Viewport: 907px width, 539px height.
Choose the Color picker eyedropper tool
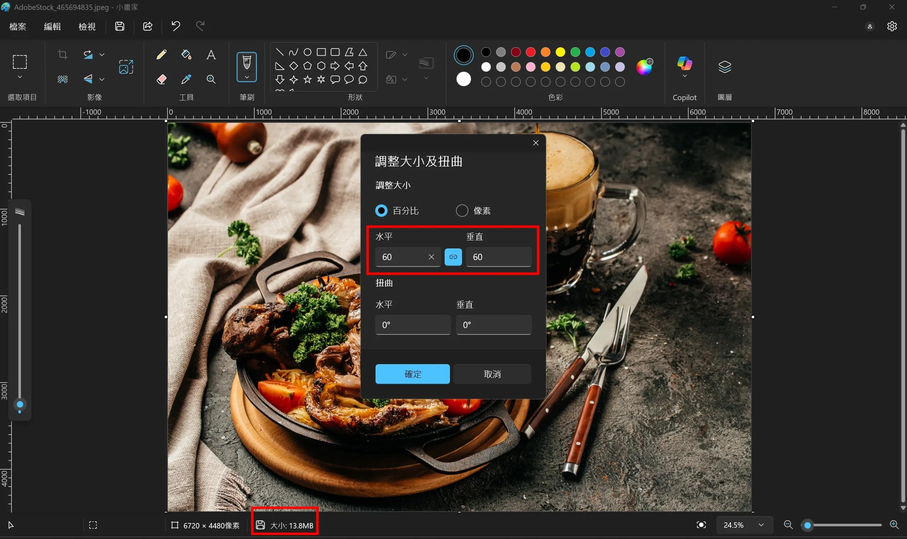tap(186, 79)
